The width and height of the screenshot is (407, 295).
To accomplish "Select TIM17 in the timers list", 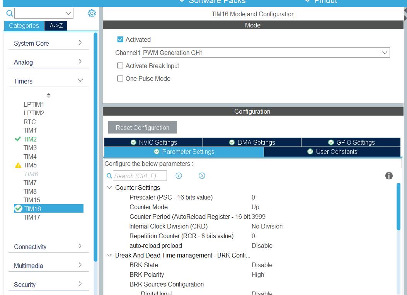I will 32,217.
